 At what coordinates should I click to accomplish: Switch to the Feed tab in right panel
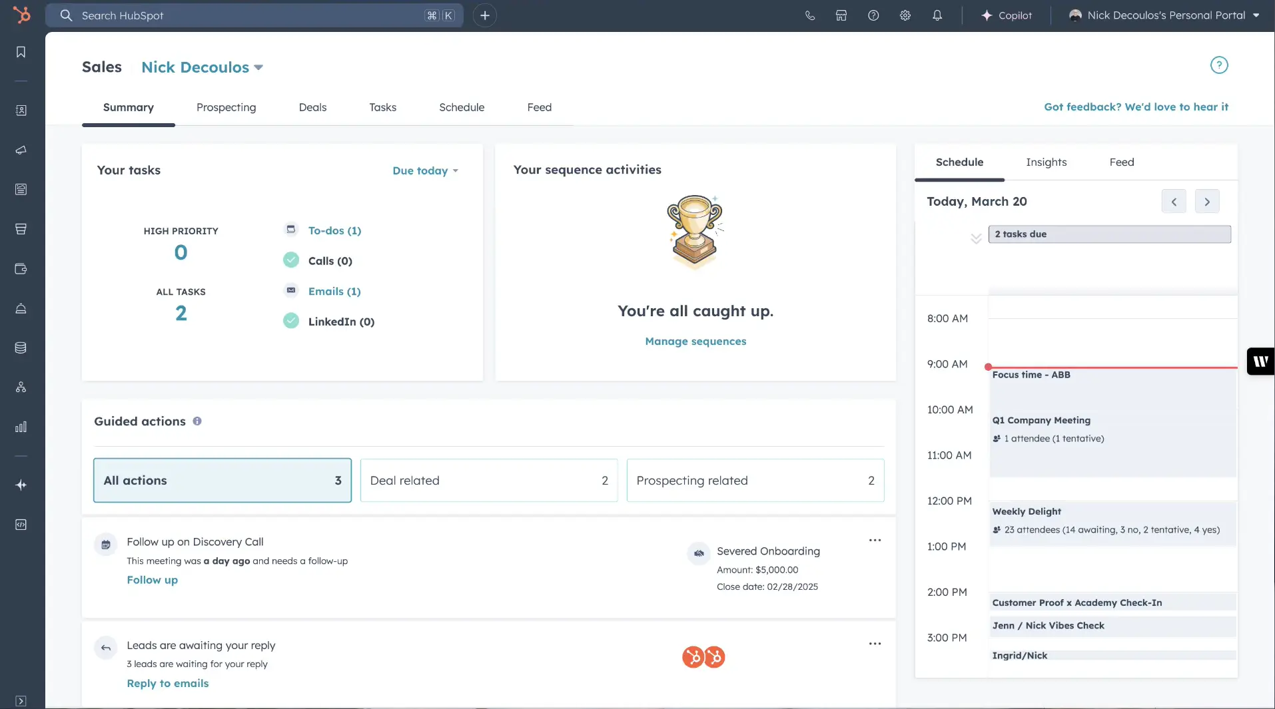point(1121,162)
